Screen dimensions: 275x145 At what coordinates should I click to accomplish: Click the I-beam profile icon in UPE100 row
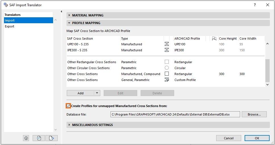point(167,44)
